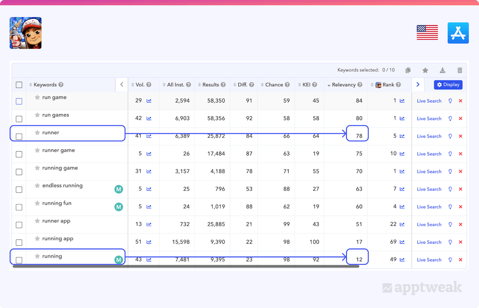Remove 'run games' keyword with red X
Viewport: 479px width, 308px height.
(460, 118)
